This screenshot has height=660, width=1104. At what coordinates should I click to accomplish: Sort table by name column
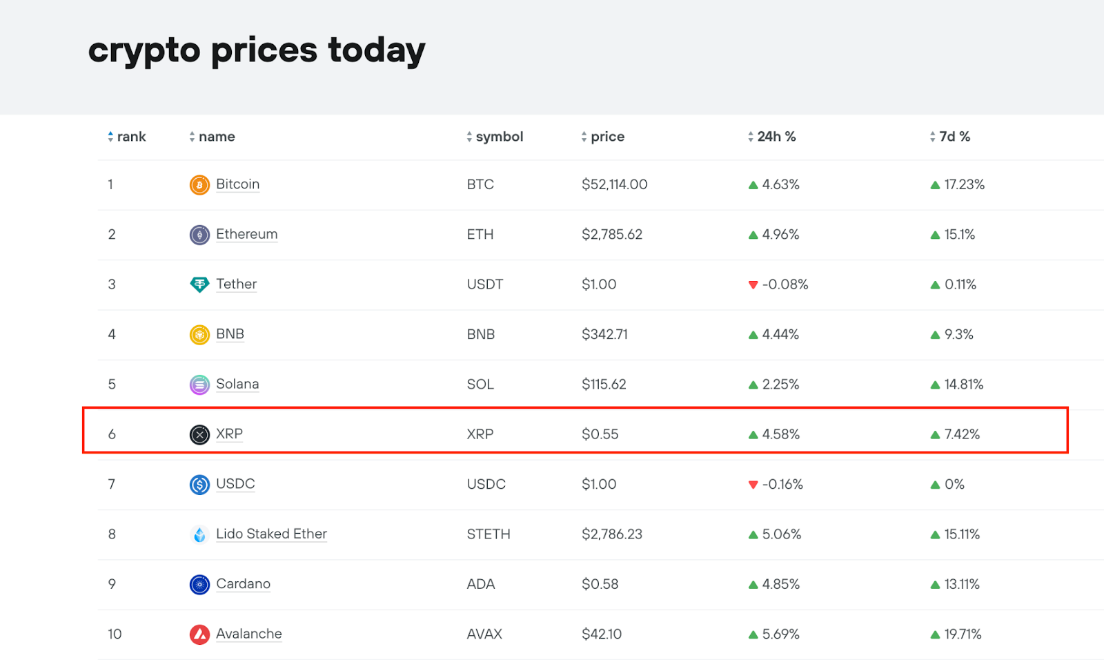[x=212, y=137]
